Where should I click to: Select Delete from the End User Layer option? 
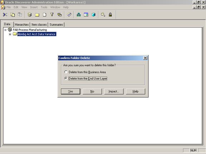(86, 78)
